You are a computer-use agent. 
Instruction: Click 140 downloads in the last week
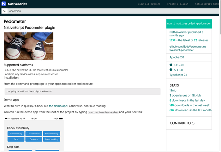click(x=189, y=105)
